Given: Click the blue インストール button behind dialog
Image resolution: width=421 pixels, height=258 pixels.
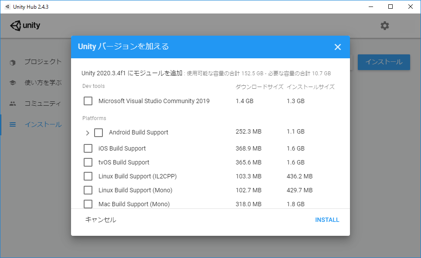Looking at the screenshot, I should (x=384, y=62).
